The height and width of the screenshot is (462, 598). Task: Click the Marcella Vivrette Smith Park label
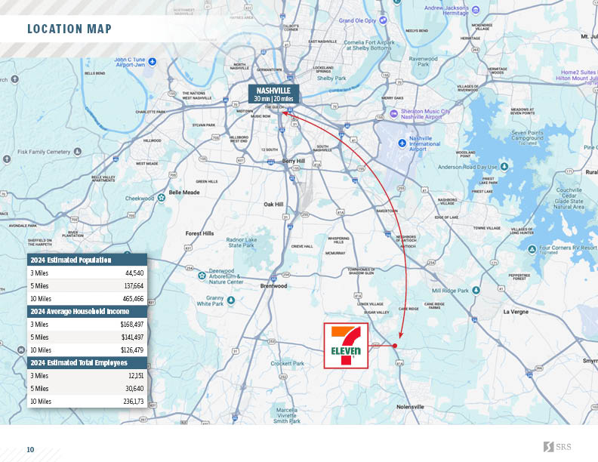coord(287,415)
